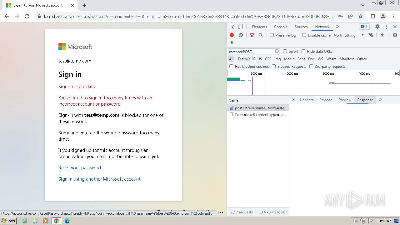This screenshot has width=400, height=225.
Task: Filter requests by JS type
Action: (x=260, y=59)
